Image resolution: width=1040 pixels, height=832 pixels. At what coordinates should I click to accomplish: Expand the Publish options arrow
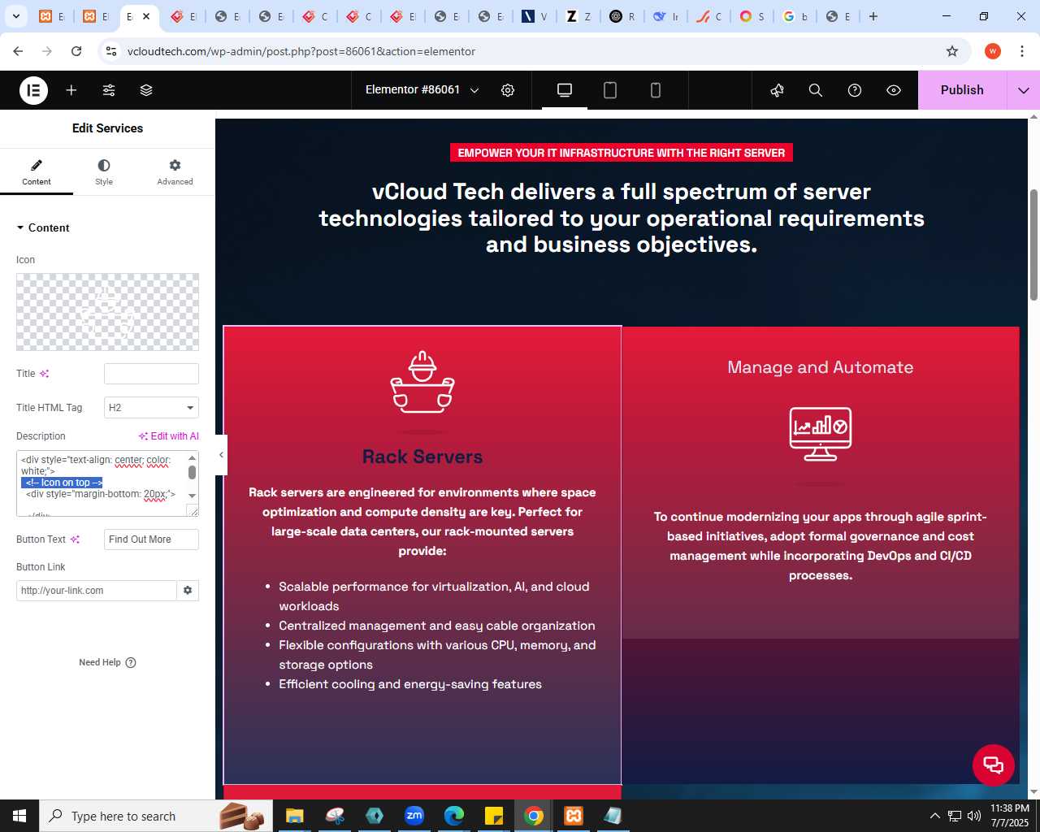pos(1024,90)
